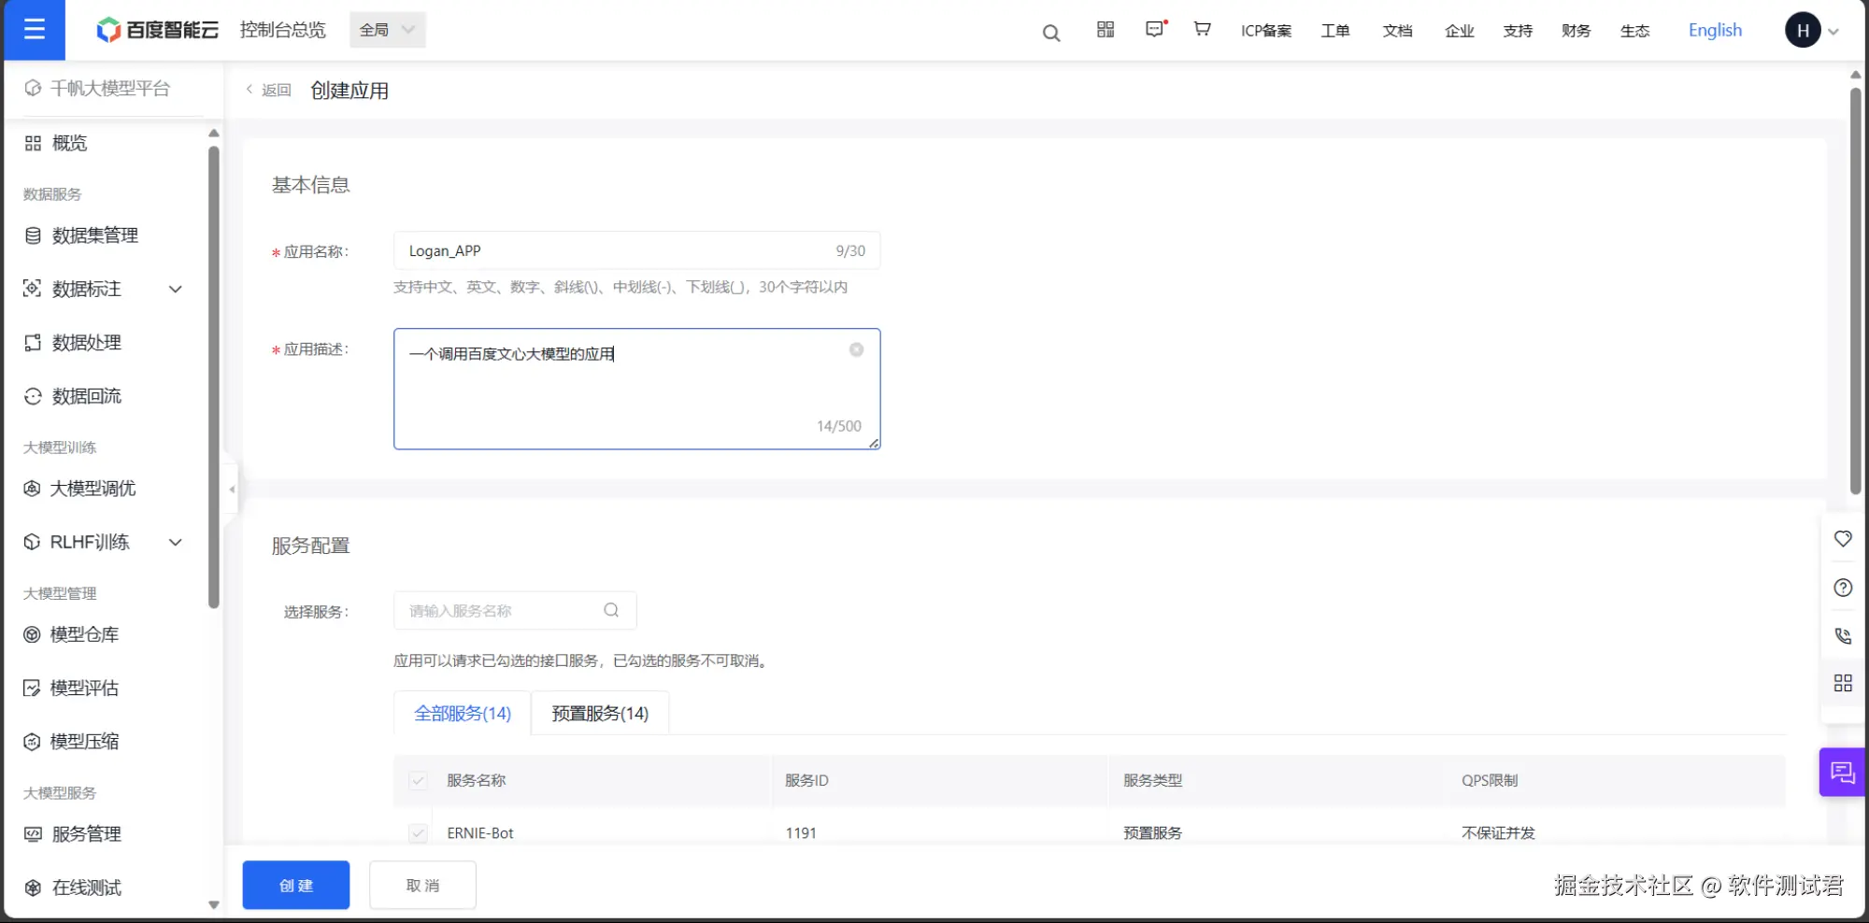Image resolution: width=1869 pixels, height=923 pixels.
Task: Click the 服务管理 icon in the sidebar
Action: pyautogui.click(x=33, y=834)
